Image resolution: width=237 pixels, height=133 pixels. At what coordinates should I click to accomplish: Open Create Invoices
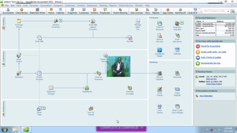tap(39, 73)
